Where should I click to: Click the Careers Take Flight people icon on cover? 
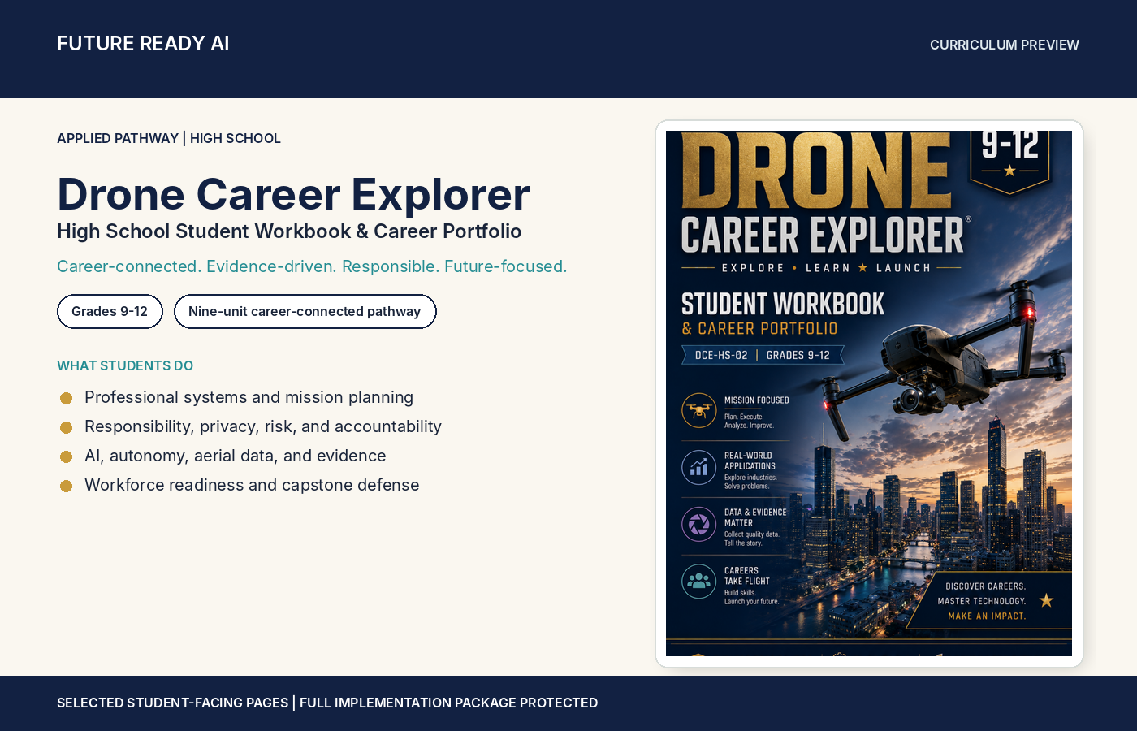[698, 582]
